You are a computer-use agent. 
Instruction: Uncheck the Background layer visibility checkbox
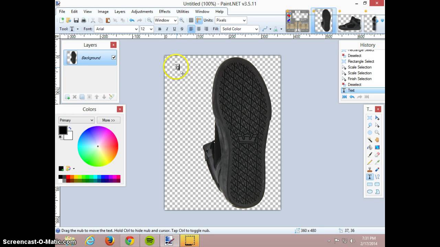point(114,58)
